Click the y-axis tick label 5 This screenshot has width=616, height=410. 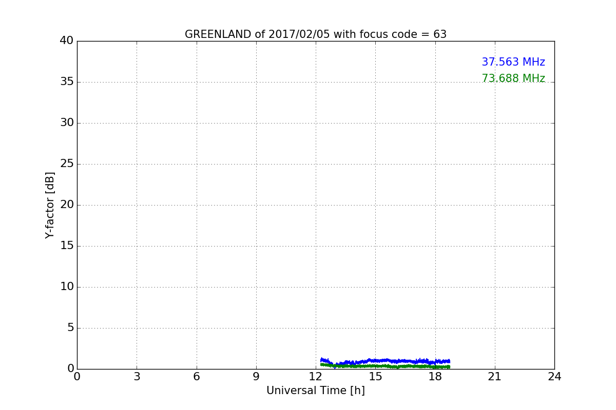click(70, 328)
